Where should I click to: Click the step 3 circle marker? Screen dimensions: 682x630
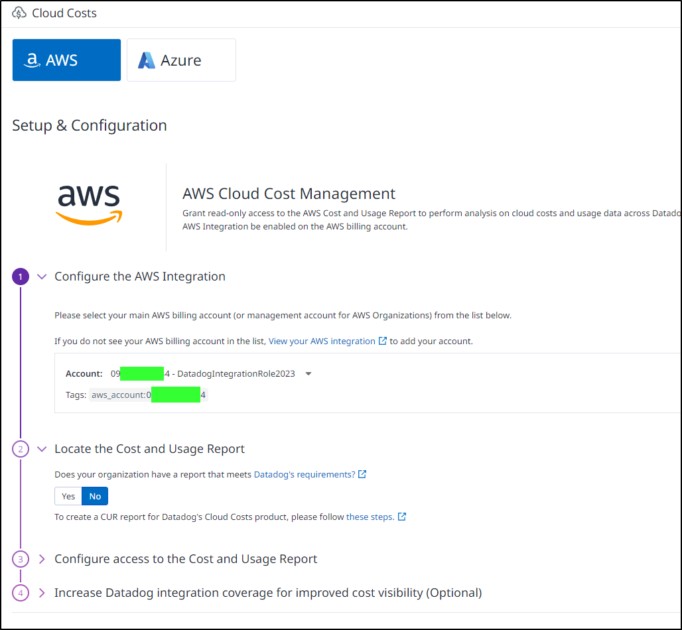coord(21,559)
